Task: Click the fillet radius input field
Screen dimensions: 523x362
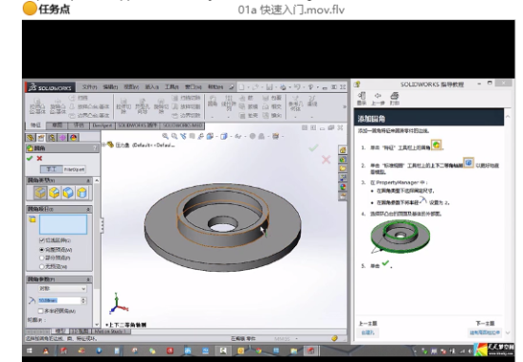Action: pyautogui.click(x=60, y=300)
